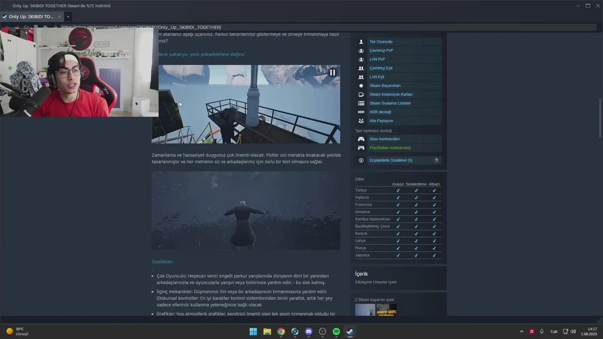Open OBS Studio from the taskbar

click(323, 331)
